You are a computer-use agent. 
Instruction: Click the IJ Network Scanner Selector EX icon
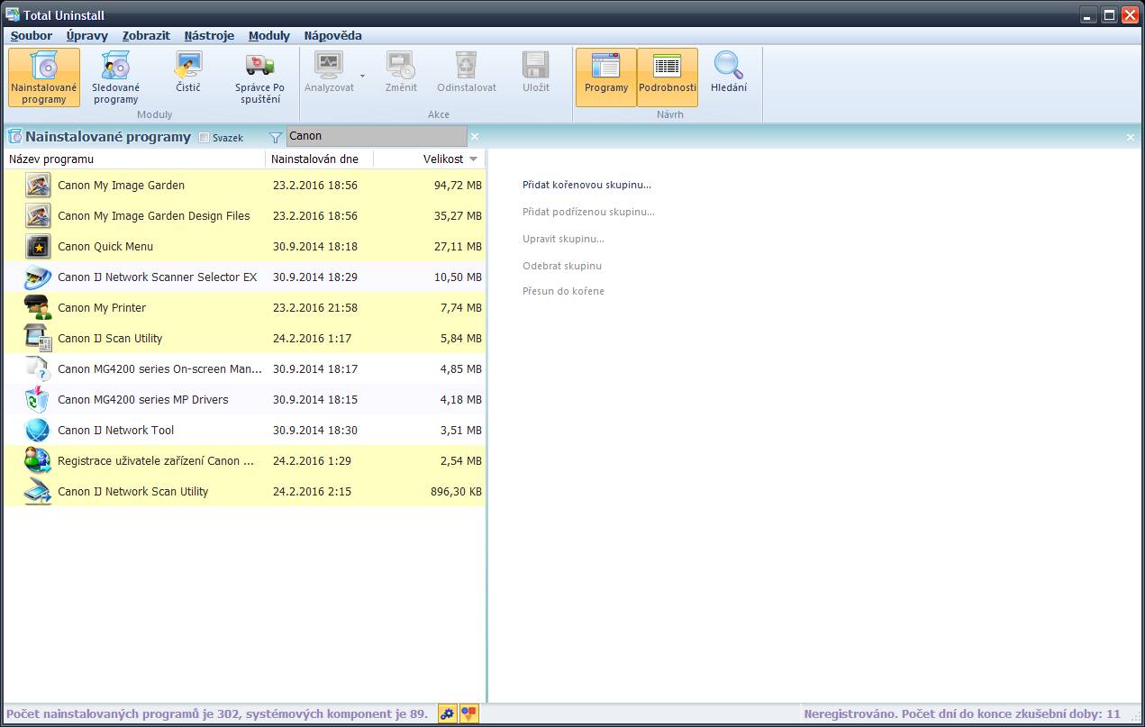[38, 277]
